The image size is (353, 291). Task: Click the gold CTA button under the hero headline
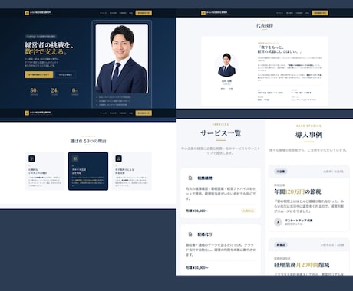coord(39,75)
